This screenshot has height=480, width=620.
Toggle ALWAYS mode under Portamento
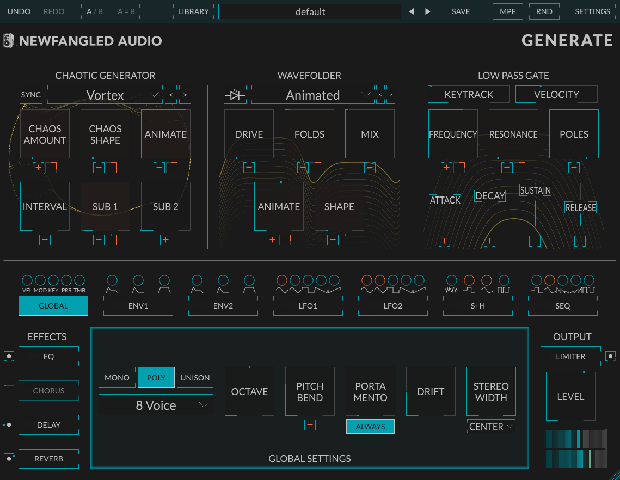370,427
